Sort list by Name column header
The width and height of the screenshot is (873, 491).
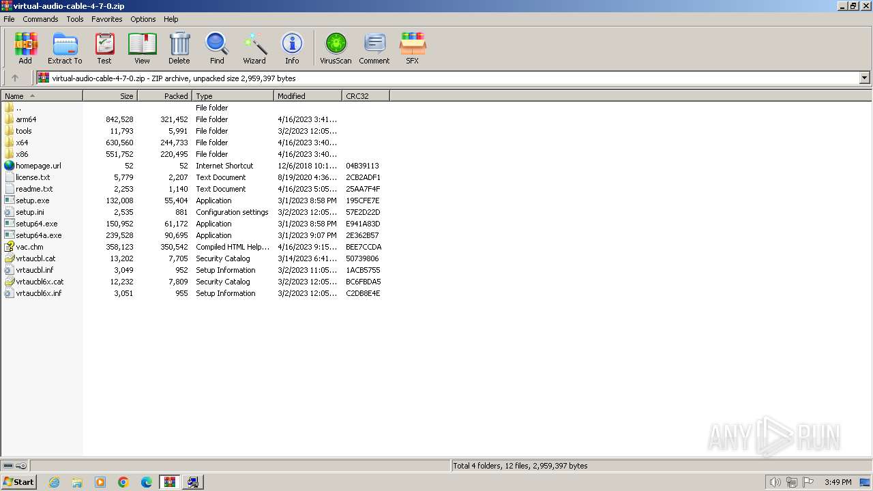click(42, 96)
